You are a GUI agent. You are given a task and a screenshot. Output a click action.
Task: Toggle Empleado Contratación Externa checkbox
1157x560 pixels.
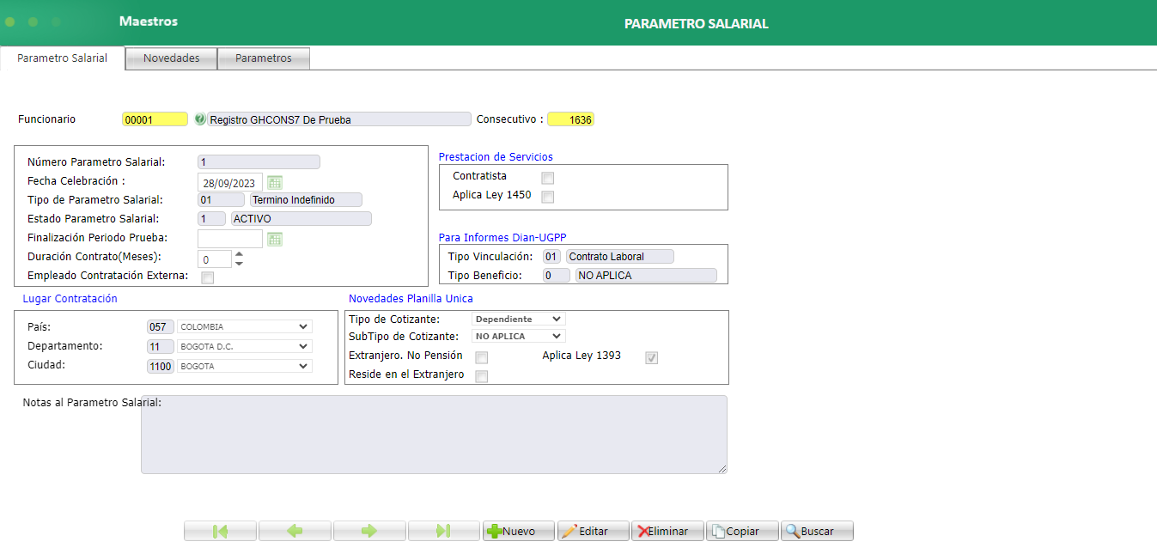tap(207, 277)
